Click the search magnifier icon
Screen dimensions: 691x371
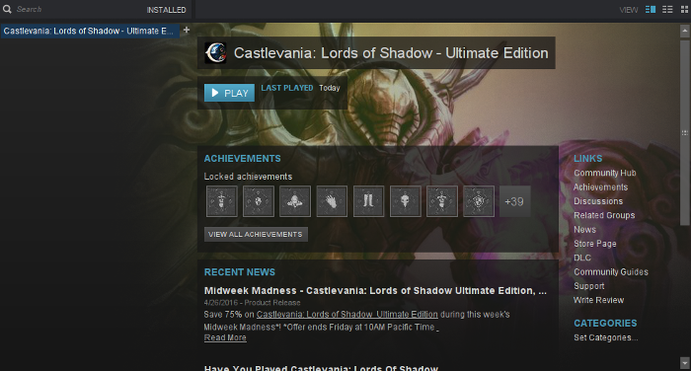(x=7, y=9)
